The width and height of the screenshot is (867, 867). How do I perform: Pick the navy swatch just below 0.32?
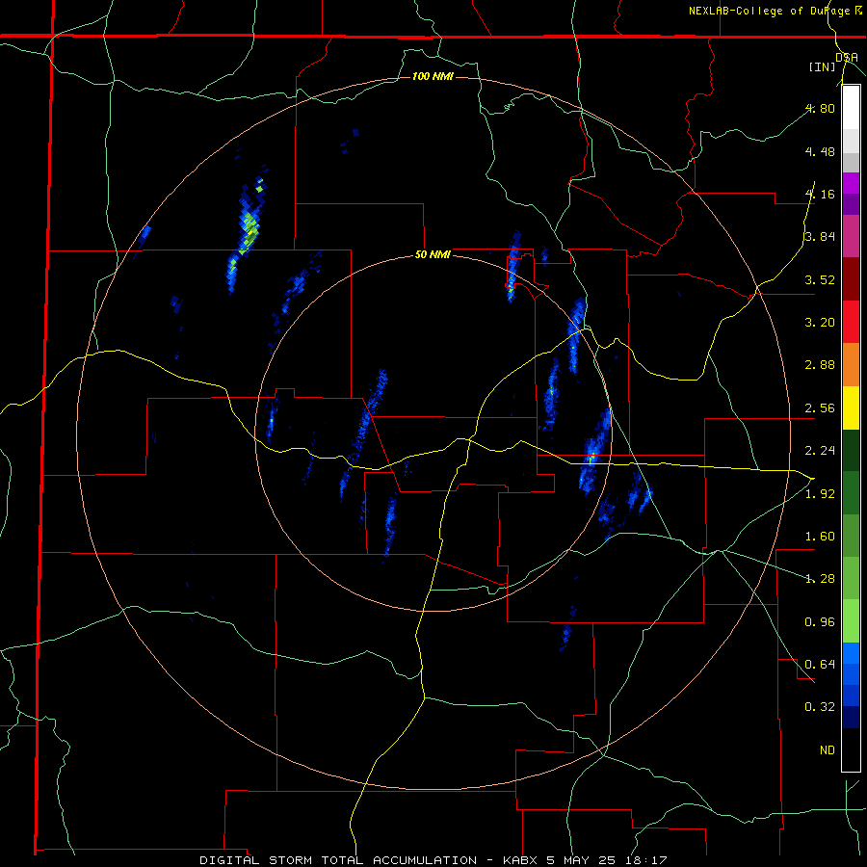coord(851,717)
